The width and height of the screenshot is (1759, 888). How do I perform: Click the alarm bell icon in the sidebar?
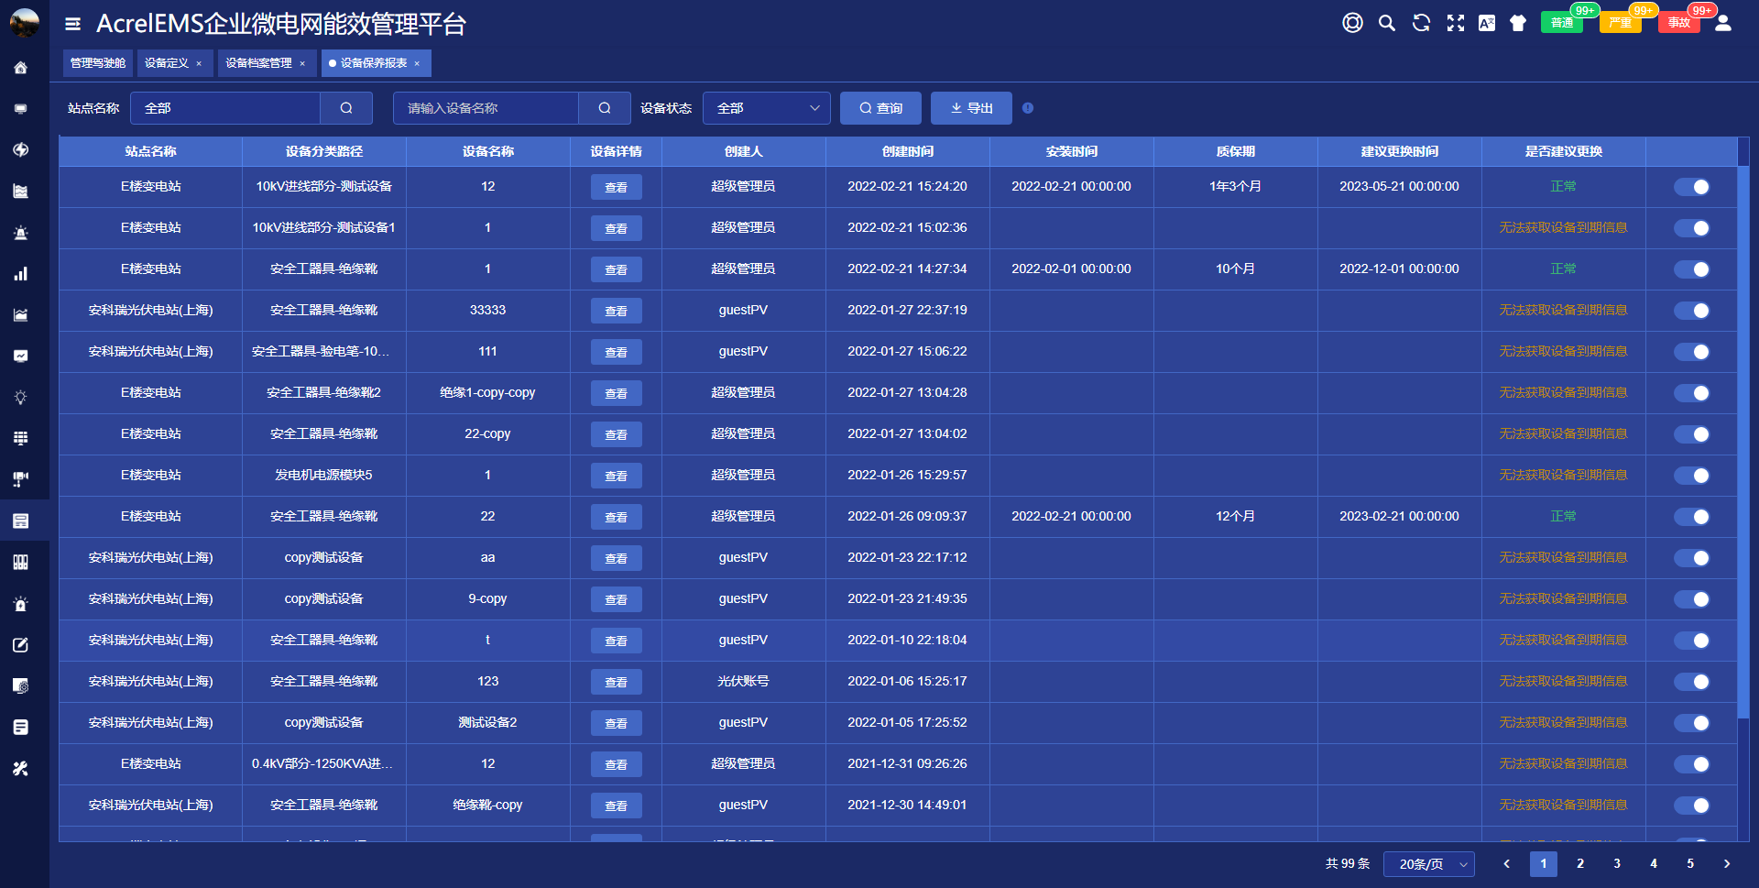tap(19, 232)
